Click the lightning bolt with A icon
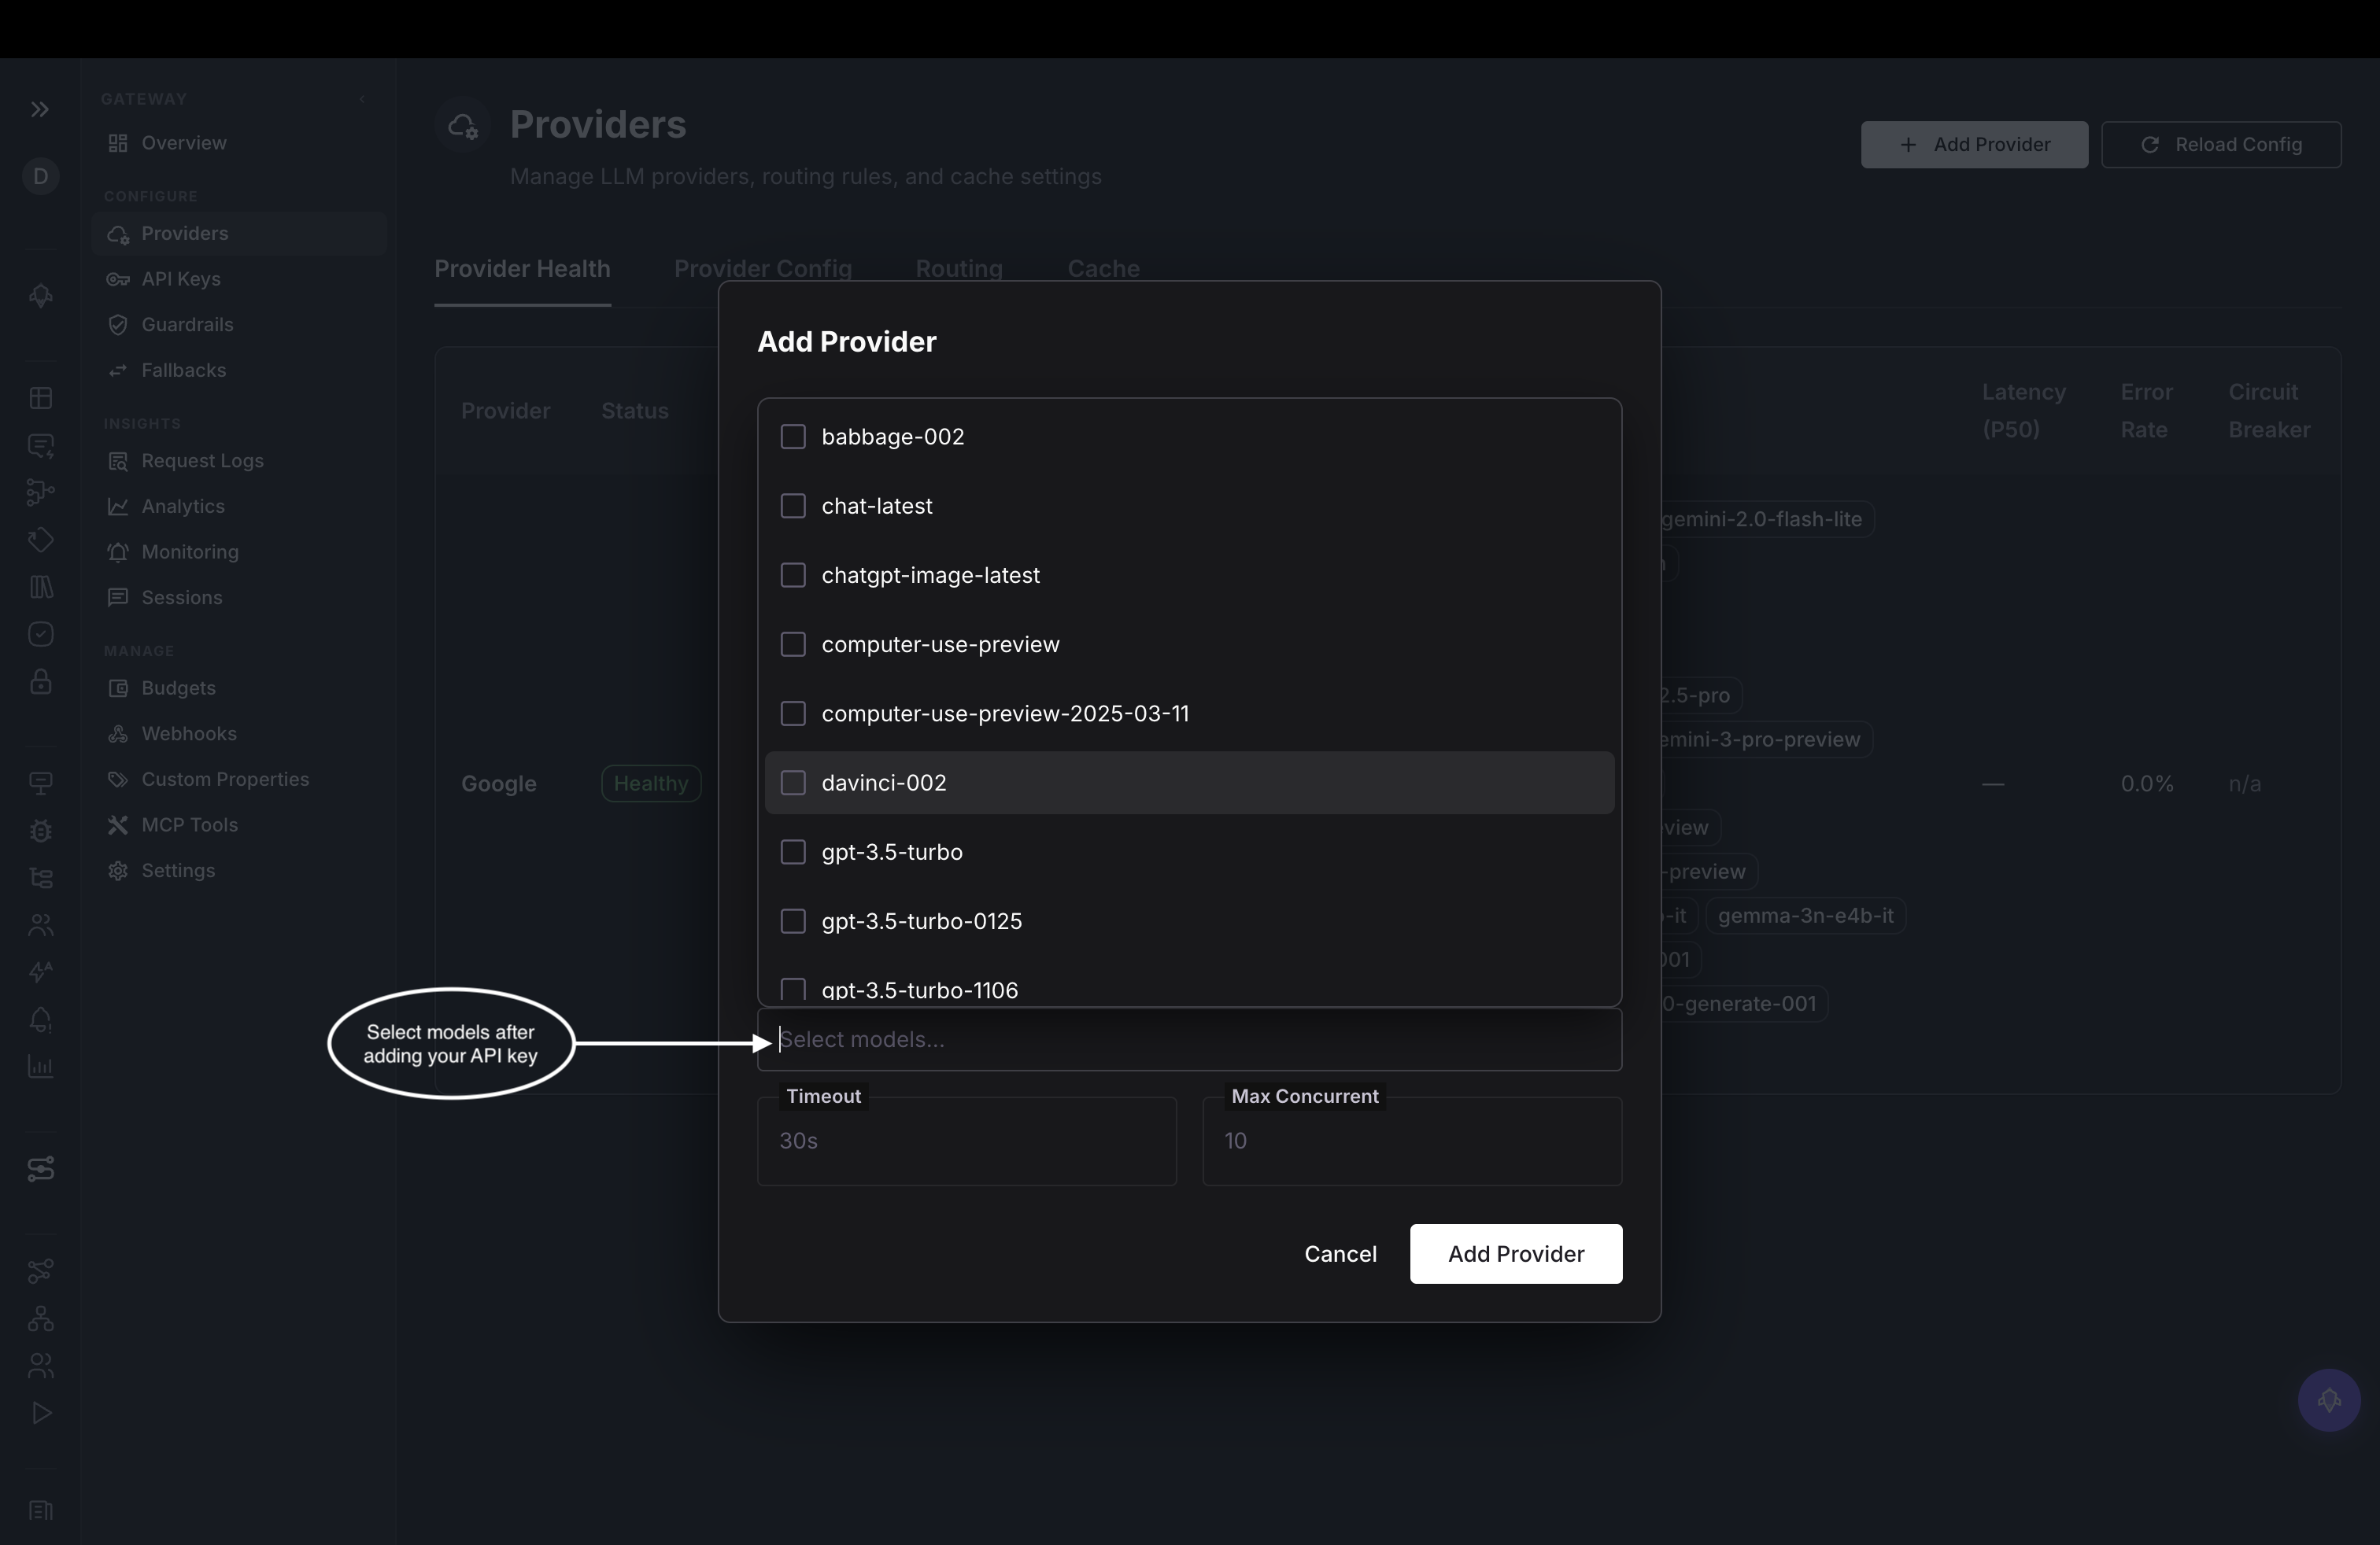This screenshot has width=2380, height=1545. 40,972
